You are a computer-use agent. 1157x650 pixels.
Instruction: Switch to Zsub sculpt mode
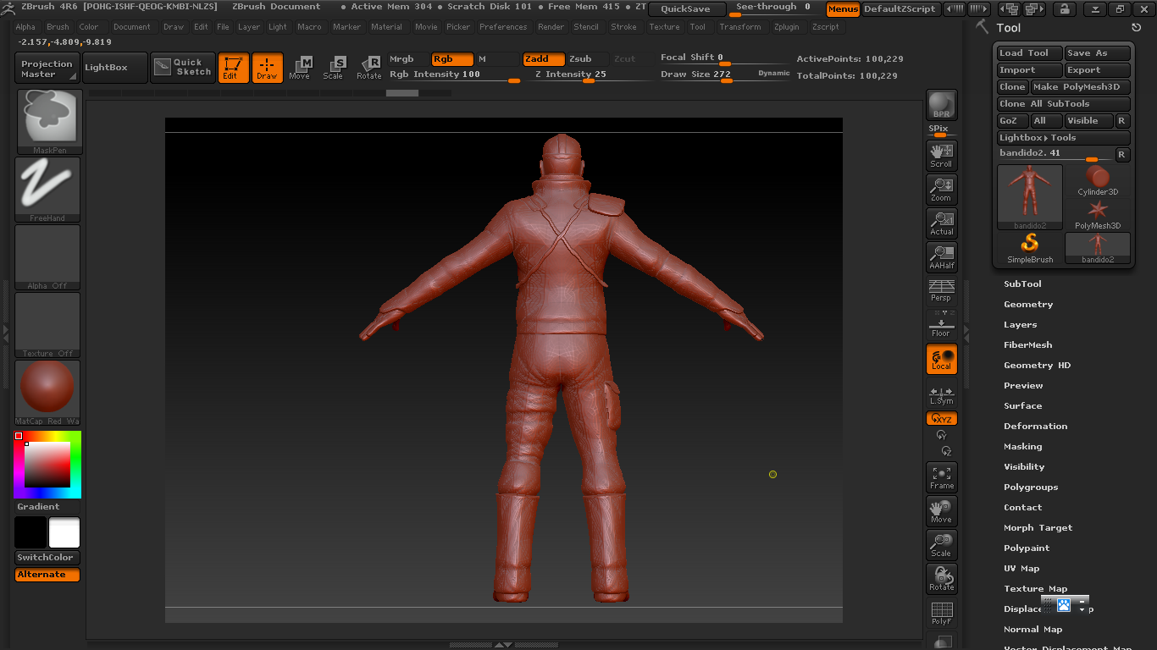587,59
